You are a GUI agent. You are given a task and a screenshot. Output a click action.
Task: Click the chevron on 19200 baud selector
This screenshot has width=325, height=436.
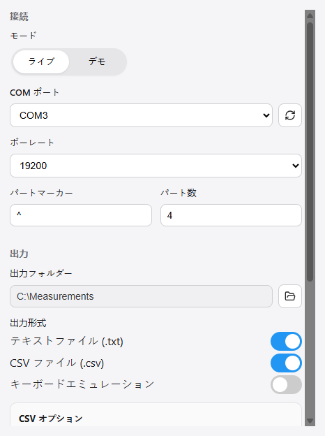click(295, 166)
